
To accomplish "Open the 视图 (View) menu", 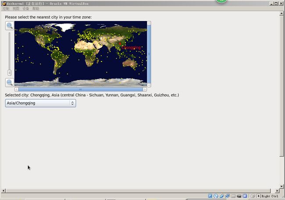I will (16, 8).
